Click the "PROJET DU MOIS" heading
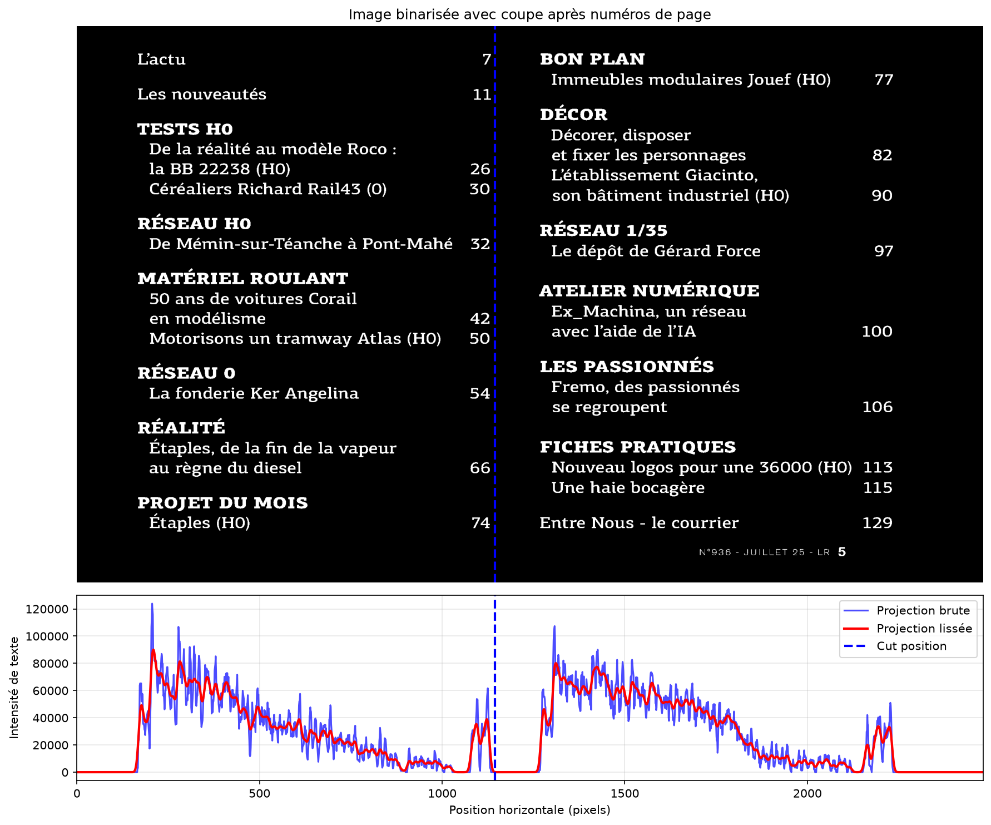 [222, 503]
